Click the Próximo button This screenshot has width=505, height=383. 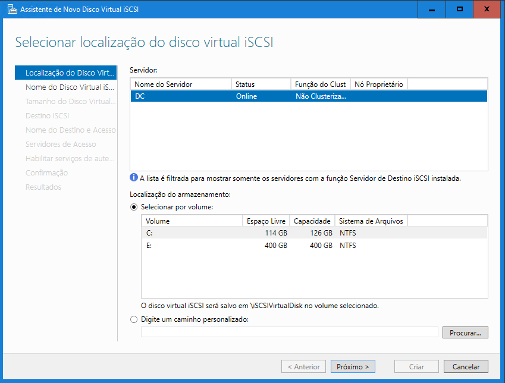[353, 366]
